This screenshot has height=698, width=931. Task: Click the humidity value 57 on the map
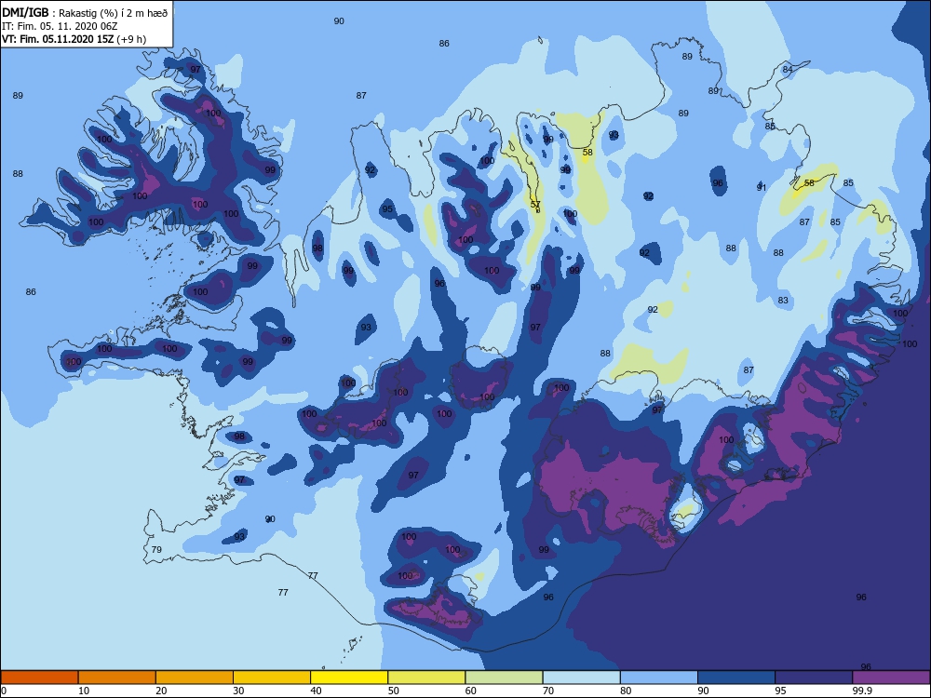(x=535, y=204)
